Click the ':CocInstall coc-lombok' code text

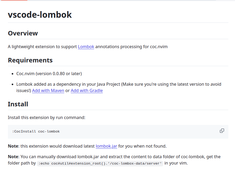pos(36,131)
